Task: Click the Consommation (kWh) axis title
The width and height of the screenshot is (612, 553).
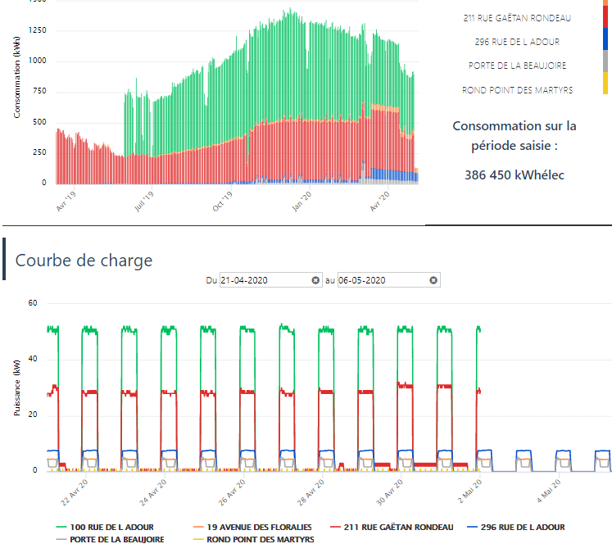Action: point(16,77)
